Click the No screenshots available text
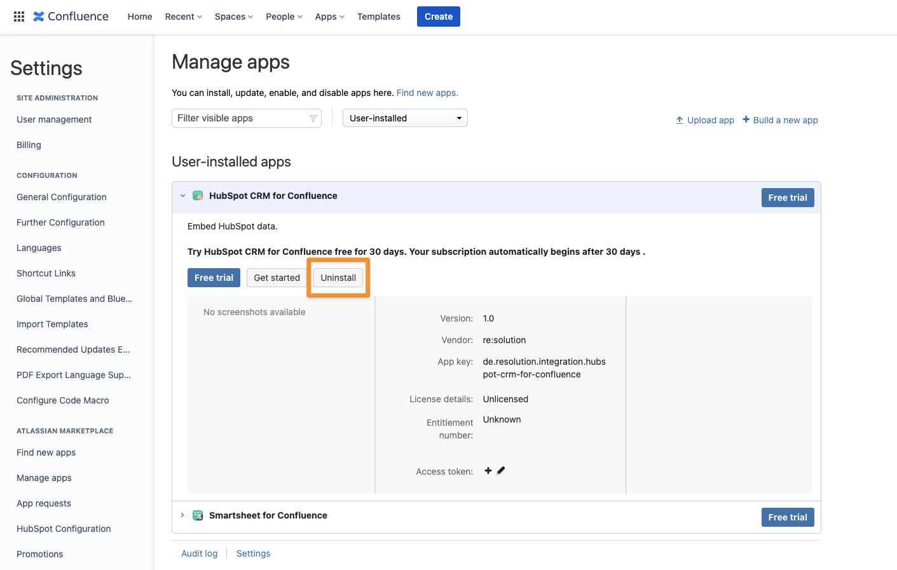897x570 pixels. point(254,312)
